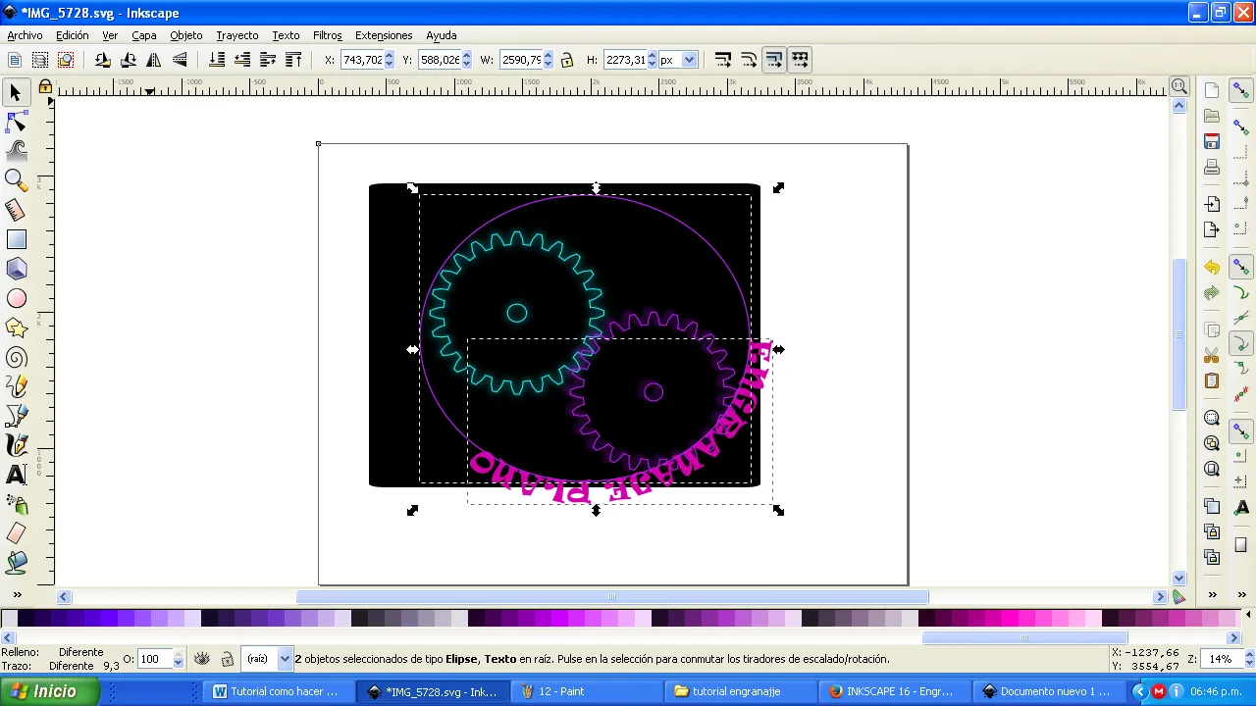Open the Capa menu
Viewport: 1256px width, 706px height.
(x=144, y=35)
